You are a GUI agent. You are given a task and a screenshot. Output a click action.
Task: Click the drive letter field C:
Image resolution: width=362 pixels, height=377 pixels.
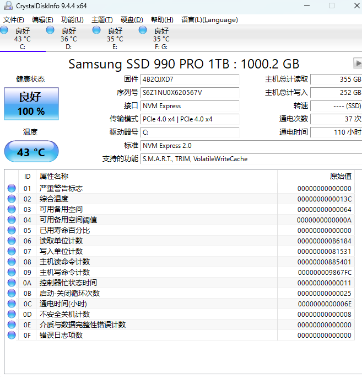[190, 132]
